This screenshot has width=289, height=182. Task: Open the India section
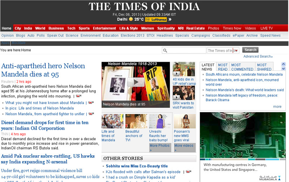tap(28, 28)
